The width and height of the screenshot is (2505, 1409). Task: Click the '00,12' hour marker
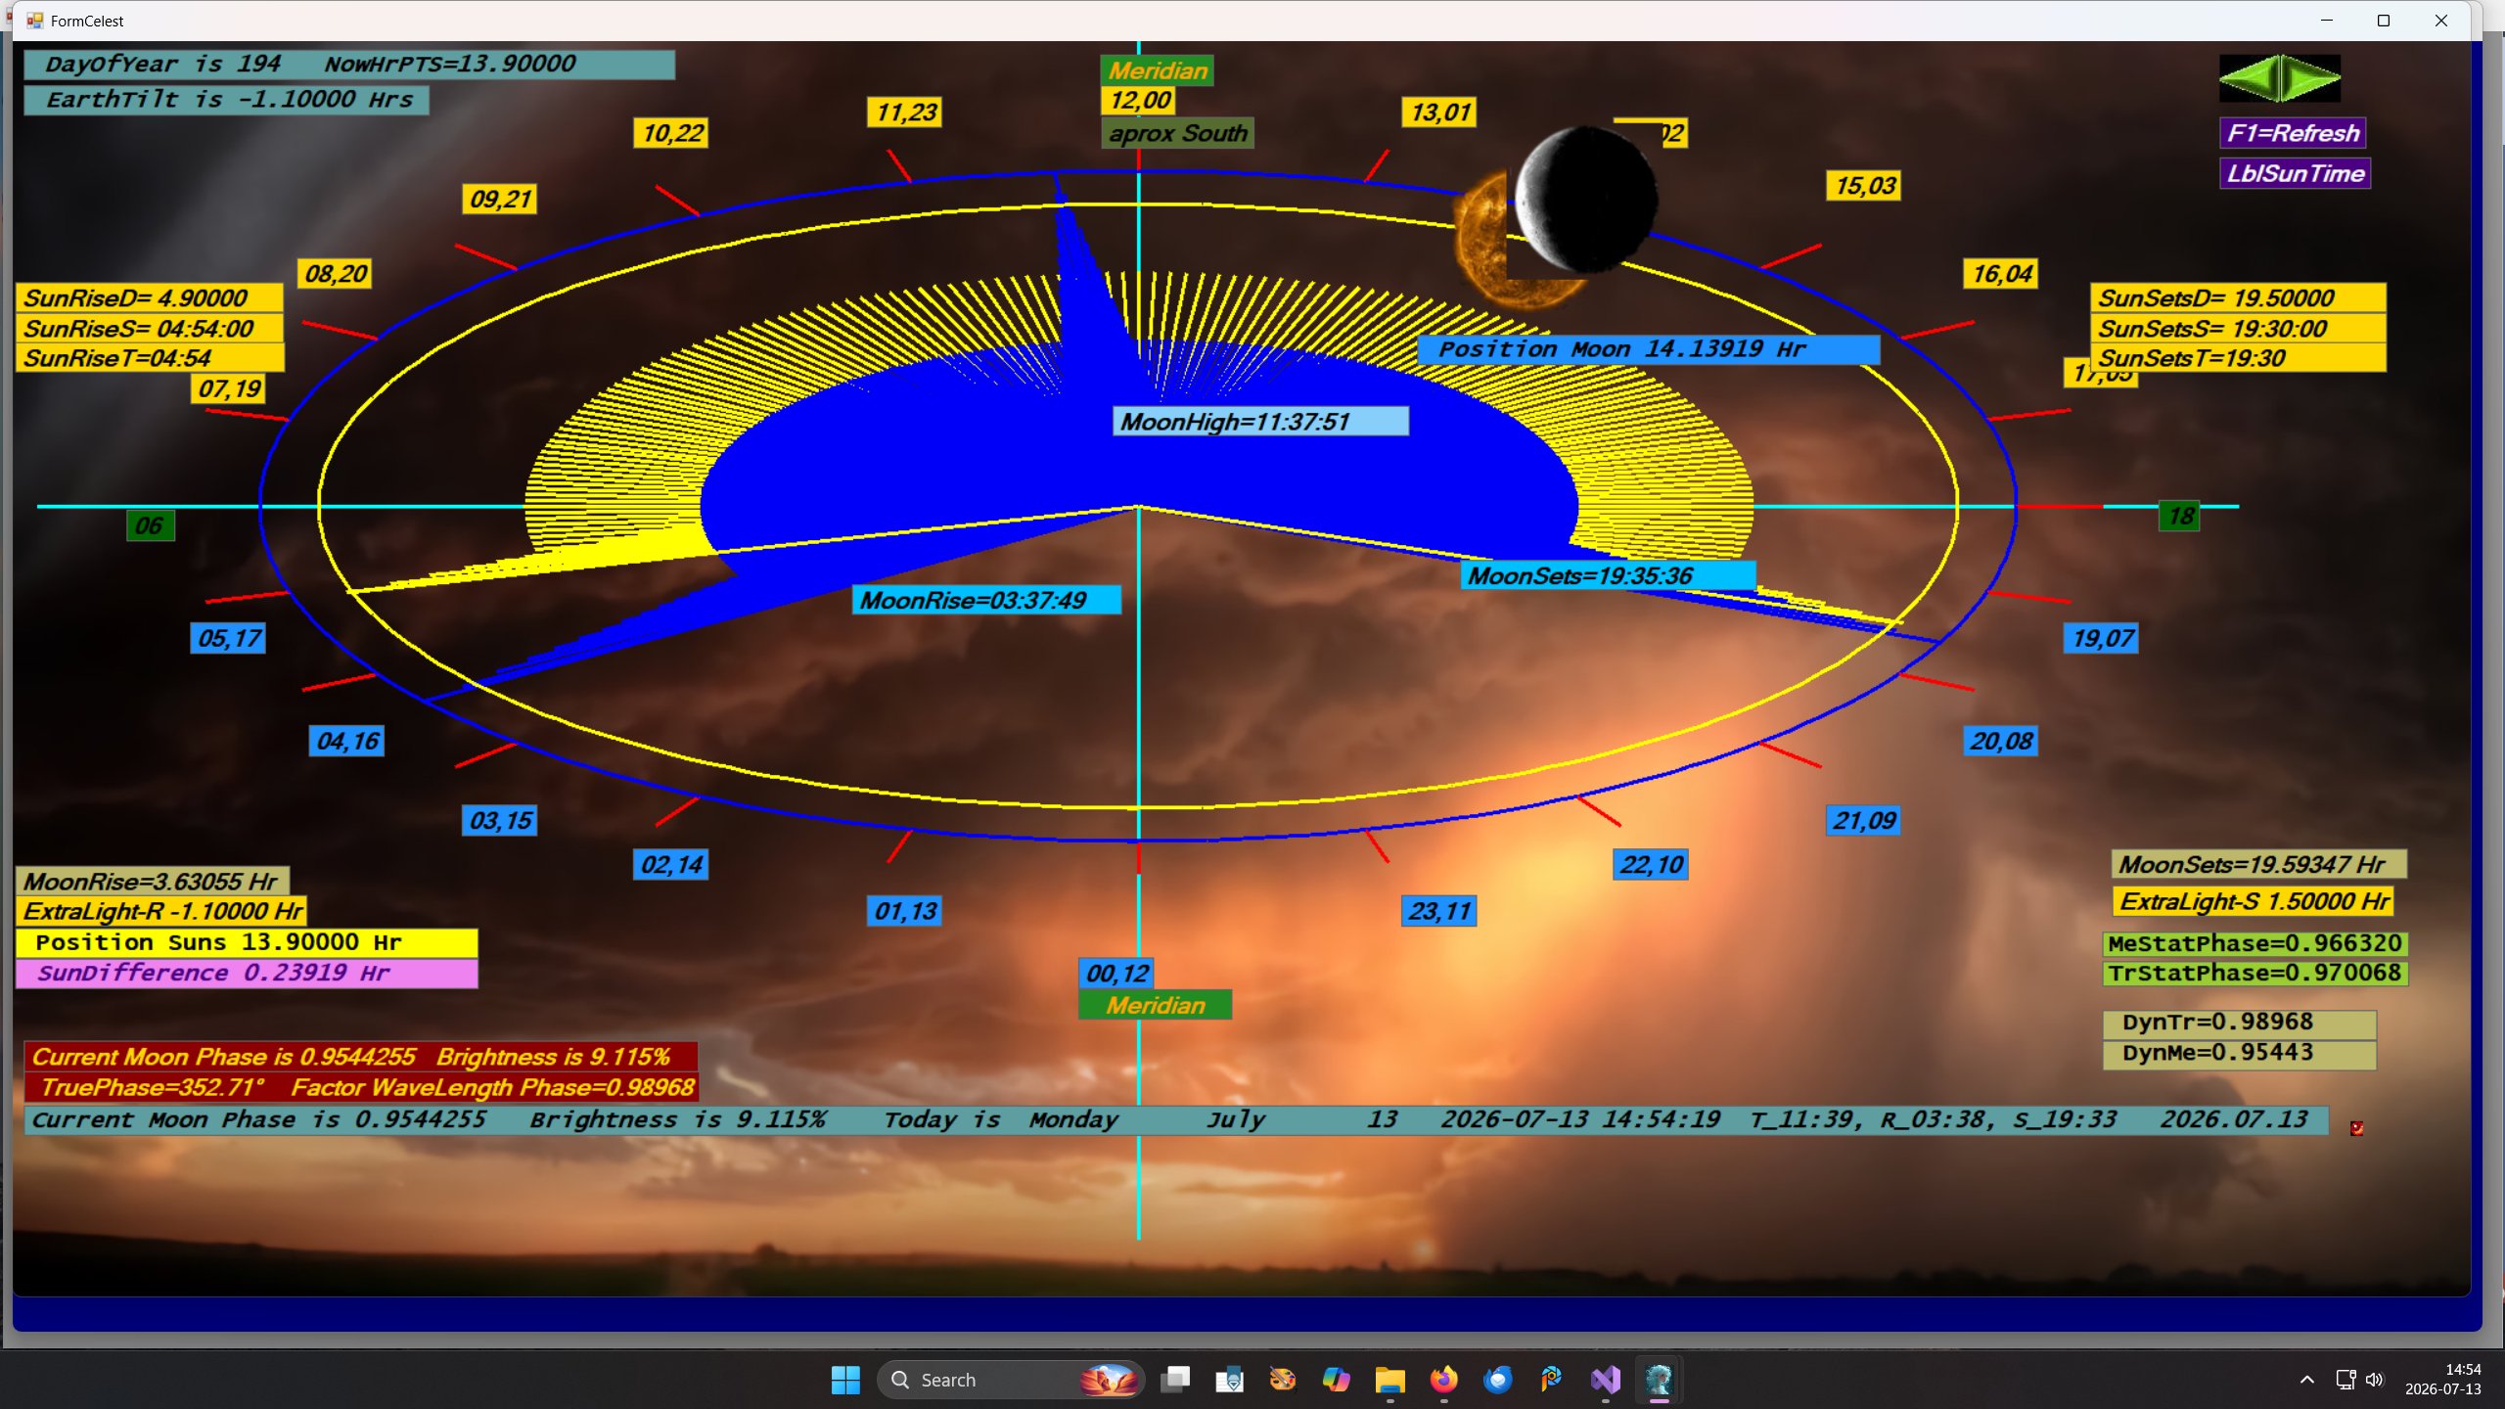click(1116, 974)
